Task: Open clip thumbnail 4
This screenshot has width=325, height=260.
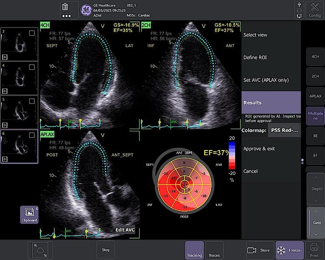Action: 19,78
